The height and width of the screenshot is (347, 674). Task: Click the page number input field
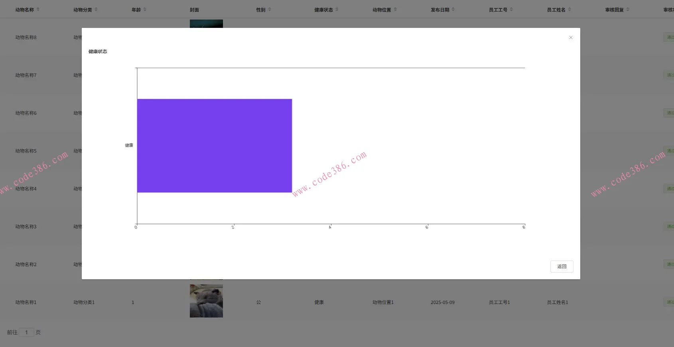pyautogui.click(x=26, y=332)
